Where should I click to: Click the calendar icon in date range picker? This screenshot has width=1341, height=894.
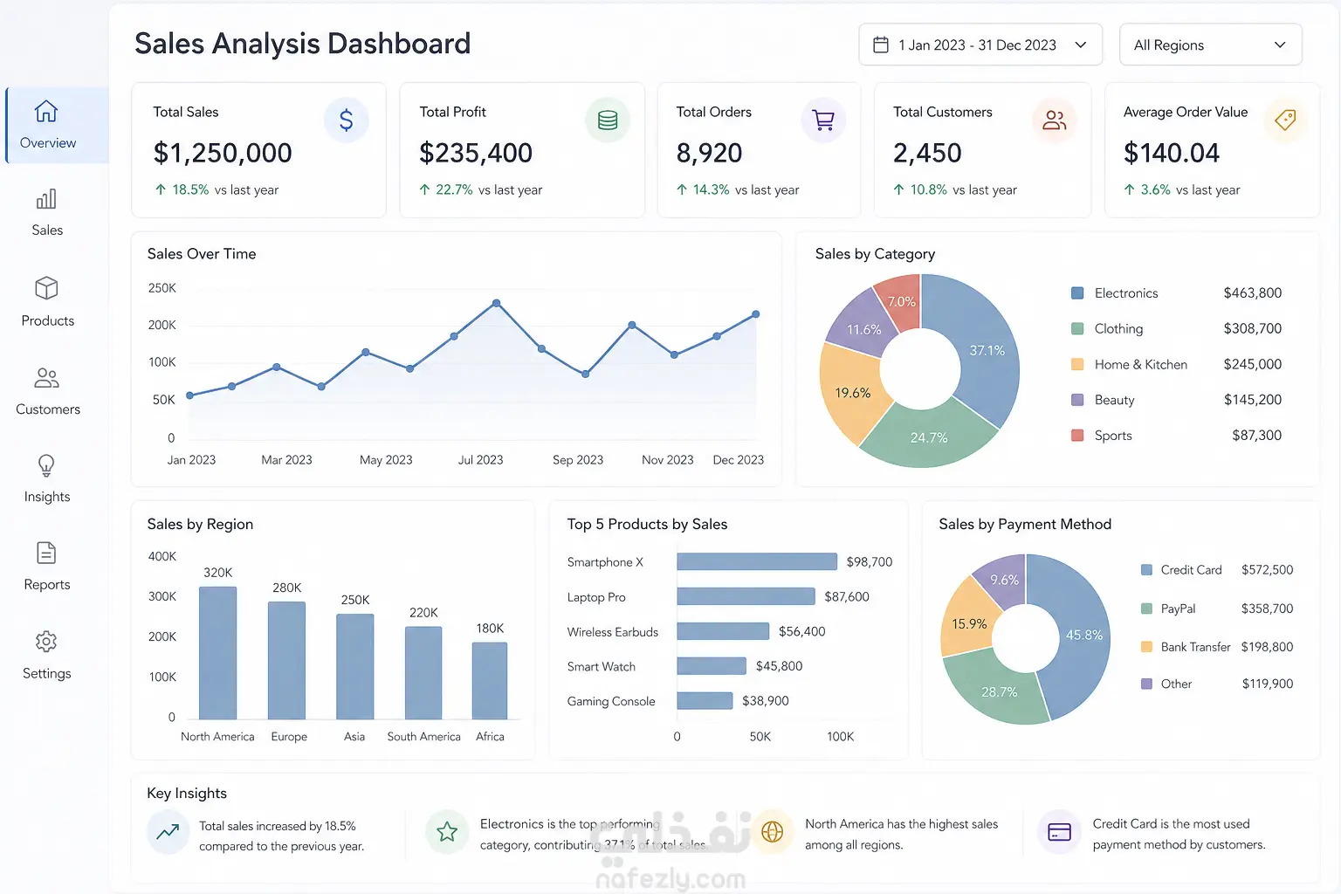(881, 45)
